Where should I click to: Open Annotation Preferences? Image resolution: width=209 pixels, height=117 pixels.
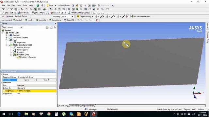point(79,13)
